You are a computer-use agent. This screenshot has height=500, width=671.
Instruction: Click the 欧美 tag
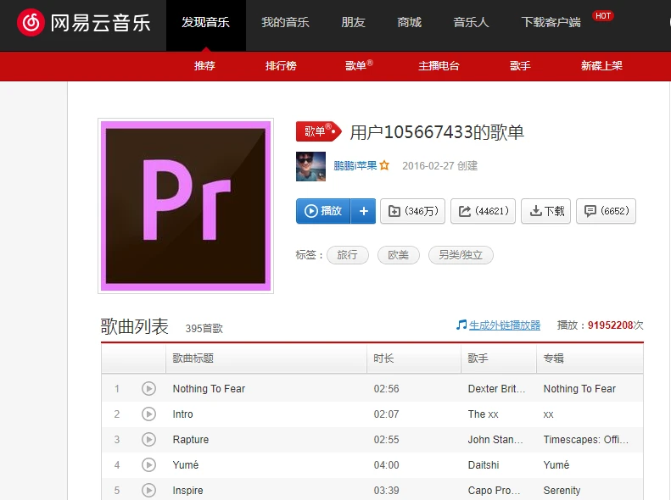point(399,255)
